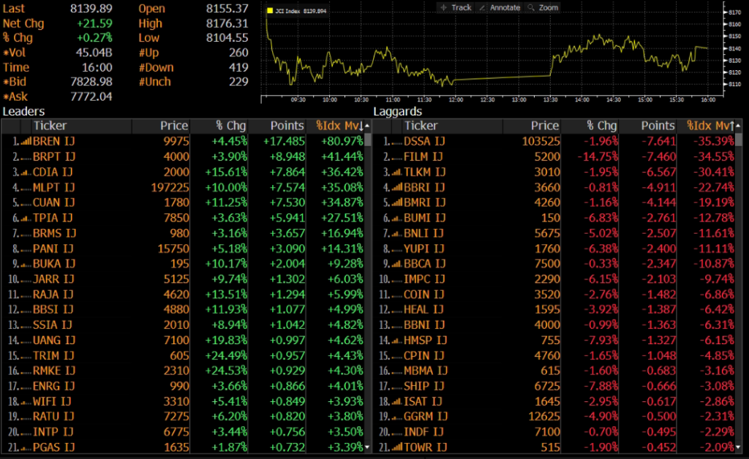Click the volume bars icon beside CDIA IJ
Image resolution: width=749 pixels, height=459 pixels.
tap(25, 172)
